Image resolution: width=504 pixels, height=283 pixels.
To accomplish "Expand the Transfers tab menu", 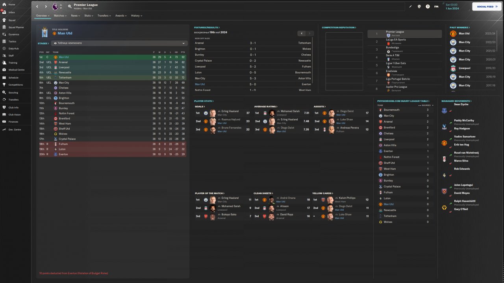I will click(104, 16).
